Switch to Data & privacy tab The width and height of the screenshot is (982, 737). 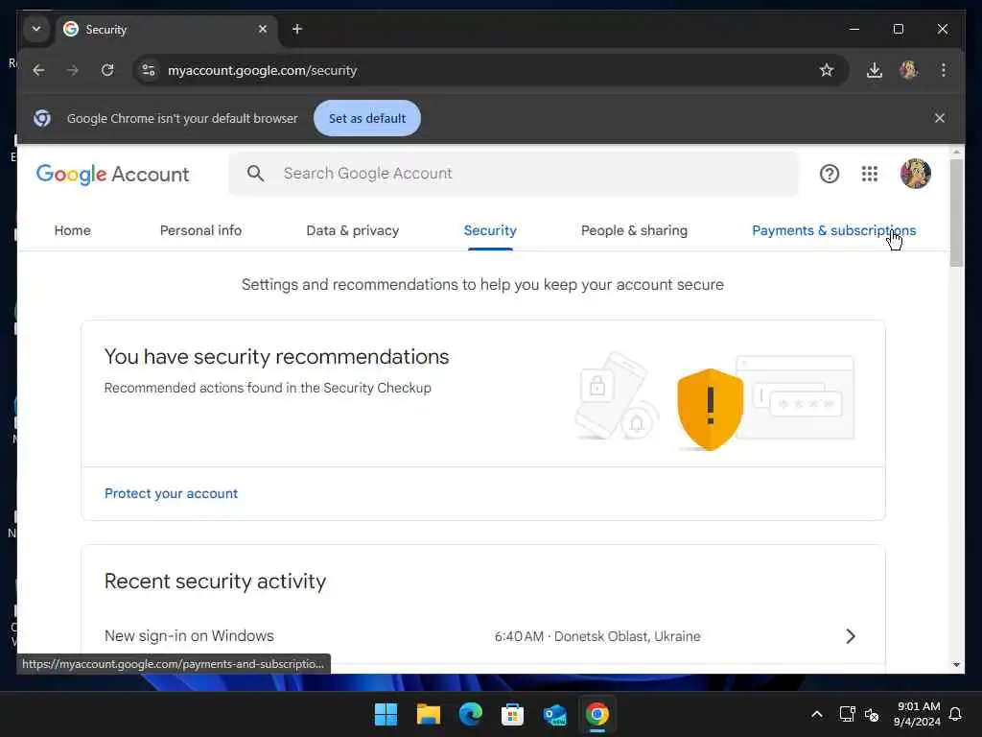click(x=353, y=230)
